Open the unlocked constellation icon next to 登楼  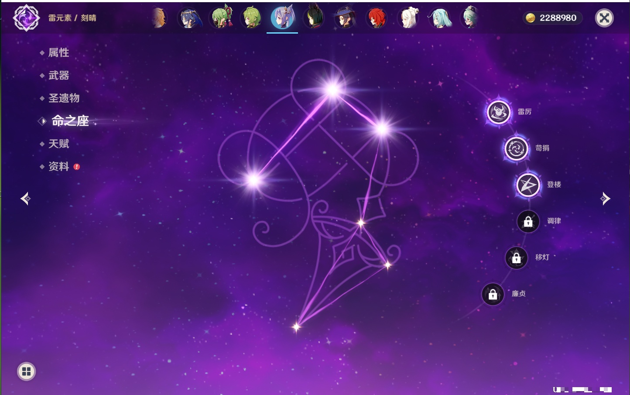coord(528,185)
